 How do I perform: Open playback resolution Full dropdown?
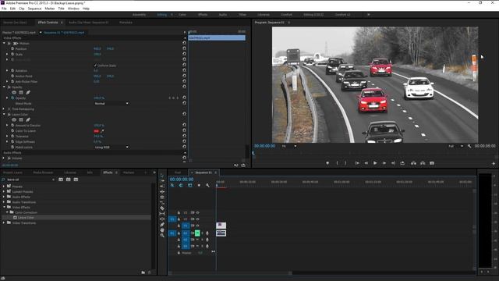(455, 146)
